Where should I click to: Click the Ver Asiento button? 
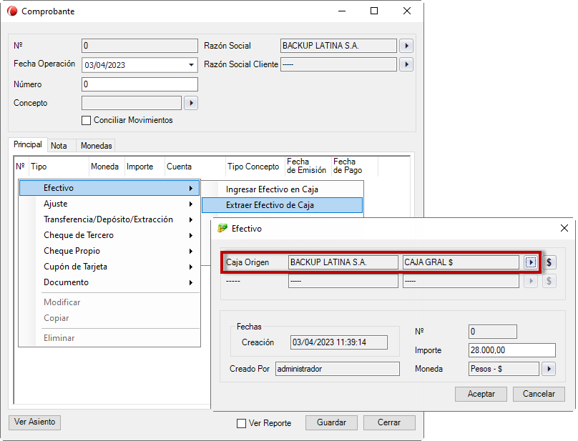pyautogui.click(x=34, y=422)
